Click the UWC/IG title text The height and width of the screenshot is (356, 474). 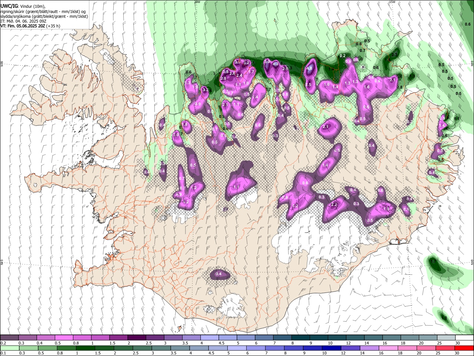tap(9, 6)
